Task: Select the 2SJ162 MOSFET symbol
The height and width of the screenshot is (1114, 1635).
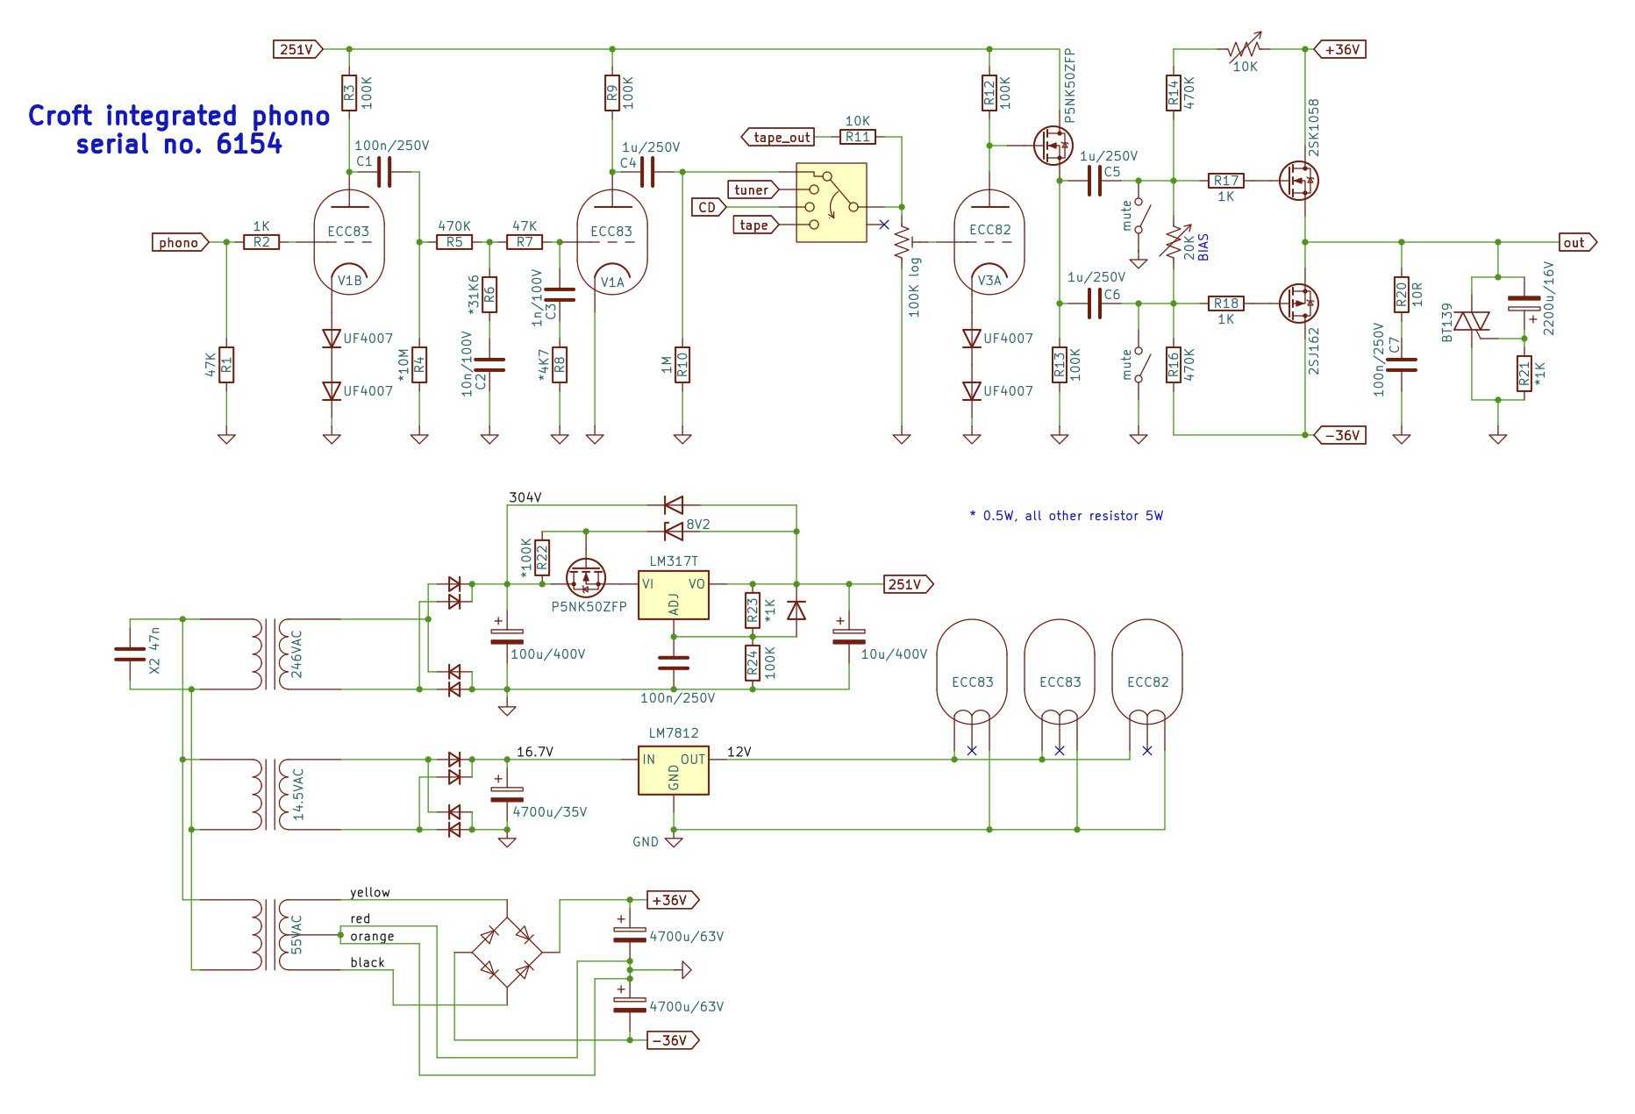Action: (x=1298, y=303)
